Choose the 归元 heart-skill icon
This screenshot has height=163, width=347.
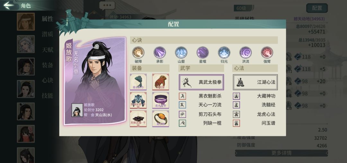(224, 52)
